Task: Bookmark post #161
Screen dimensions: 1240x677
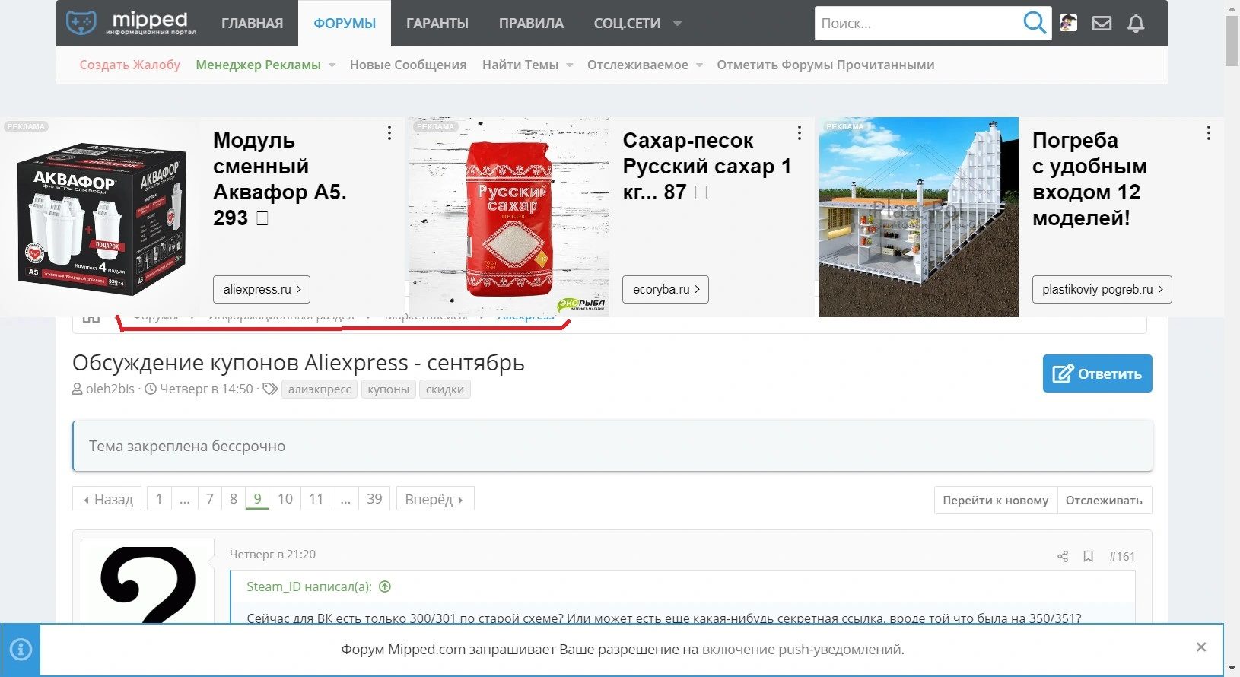Action: (1089, 557)
